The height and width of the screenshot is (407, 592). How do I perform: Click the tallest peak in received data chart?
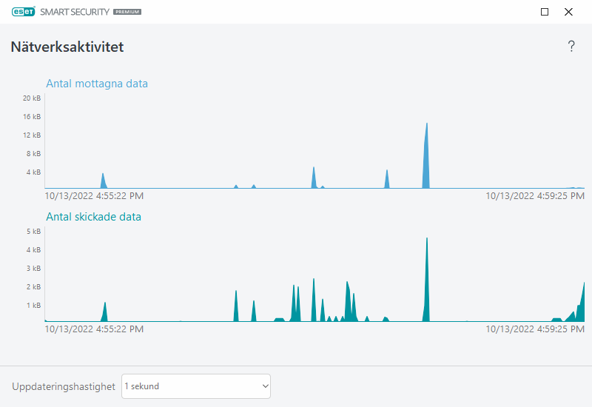click(x=426, y=155)
